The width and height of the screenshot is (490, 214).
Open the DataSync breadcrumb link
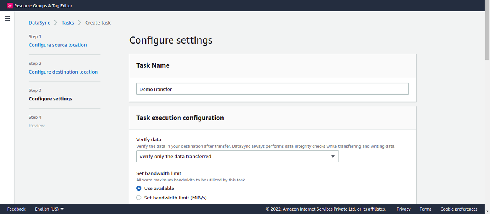(39, 23)
